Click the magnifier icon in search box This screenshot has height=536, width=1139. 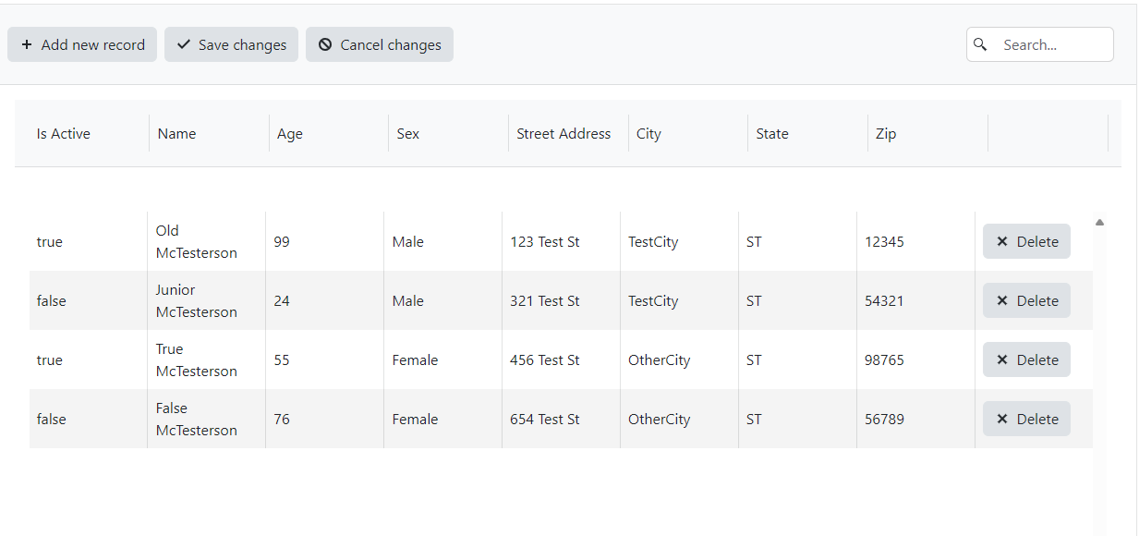(x=981, y=44)
